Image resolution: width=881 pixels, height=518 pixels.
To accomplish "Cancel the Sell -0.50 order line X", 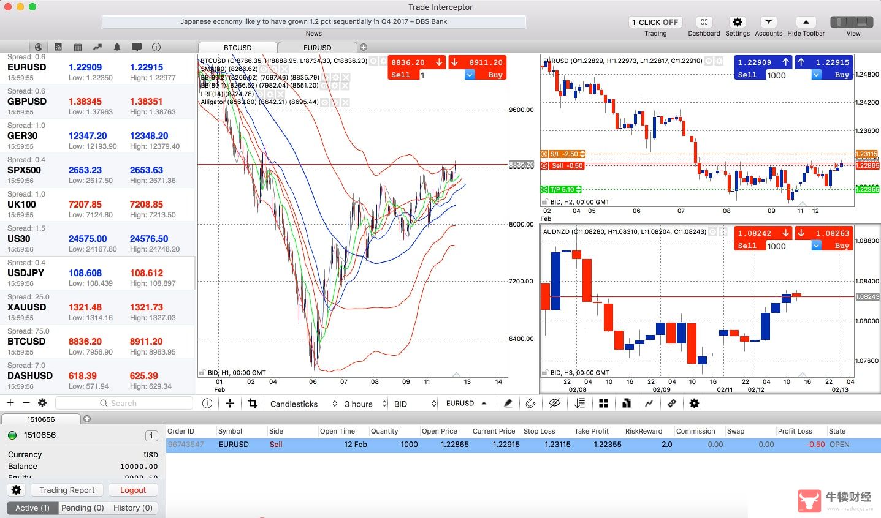I will pyautogui.click(x=544, y=166).
